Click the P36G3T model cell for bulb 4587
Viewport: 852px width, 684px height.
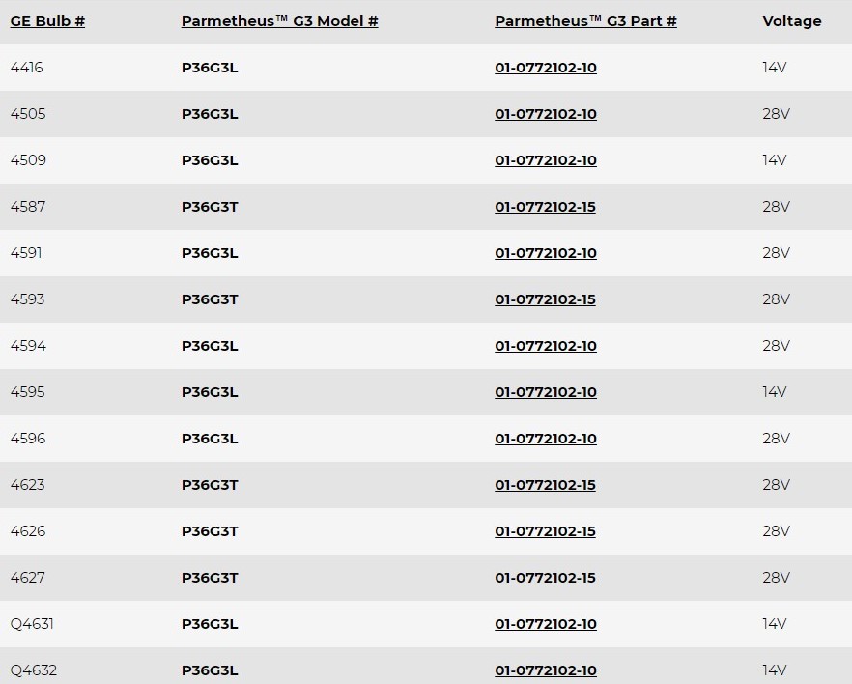210,207
